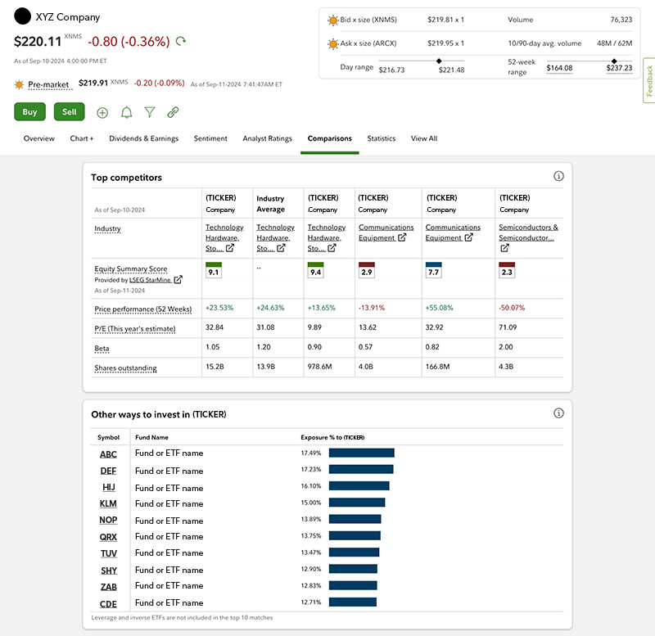Viewport: 655px width, 636px height.
Task: Click the bell alert icon
Action: point(126,113)
